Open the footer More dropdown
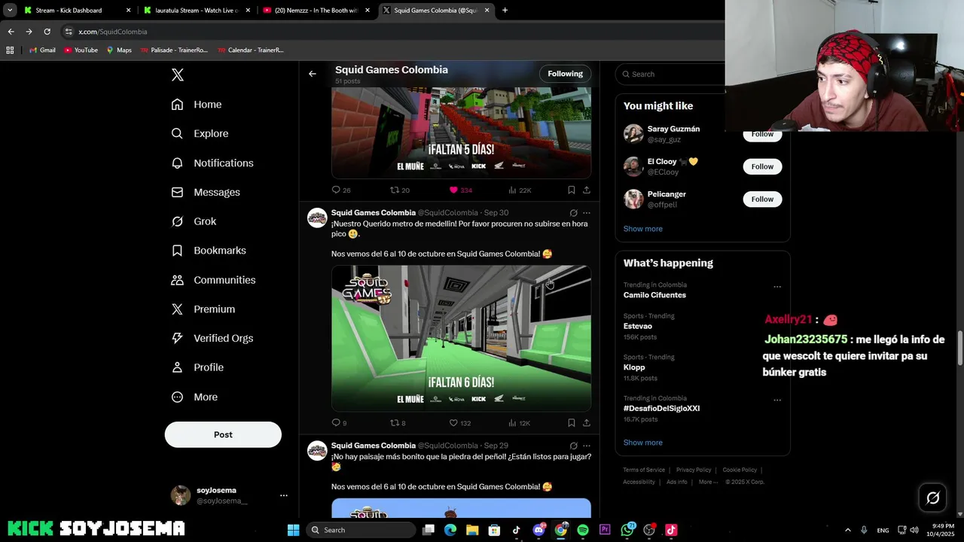This screenshot has width=964, height=542. click(x=708, y=482)
